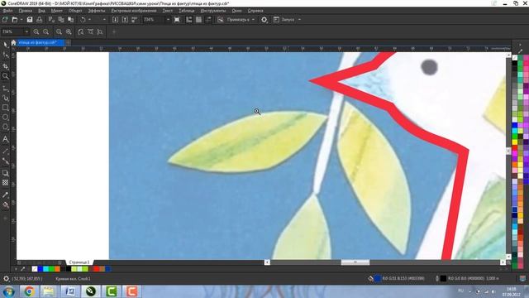The image size is (529, 298).
Task: Open the Options gear in toolbar
Action: [x=264, y=20]
